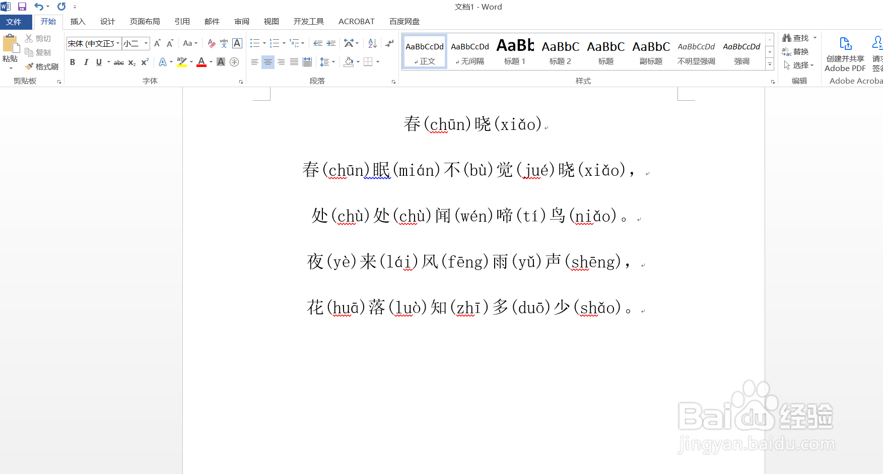This screenshot has height=474, width=883.
Task: Open the multilevel list dropdown
Action: pyautogui.click(x=303, y=43)
